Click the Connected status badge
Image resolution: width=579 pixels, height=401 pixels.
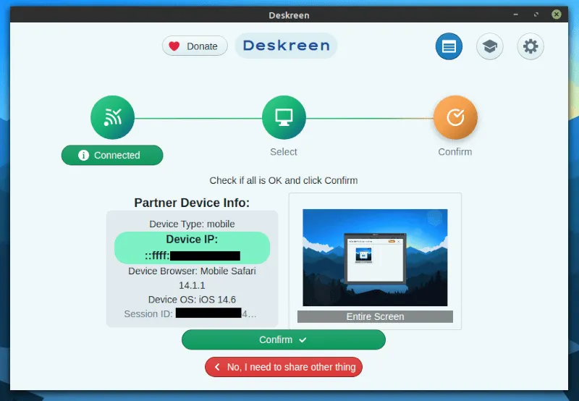[x=112, y=155]
